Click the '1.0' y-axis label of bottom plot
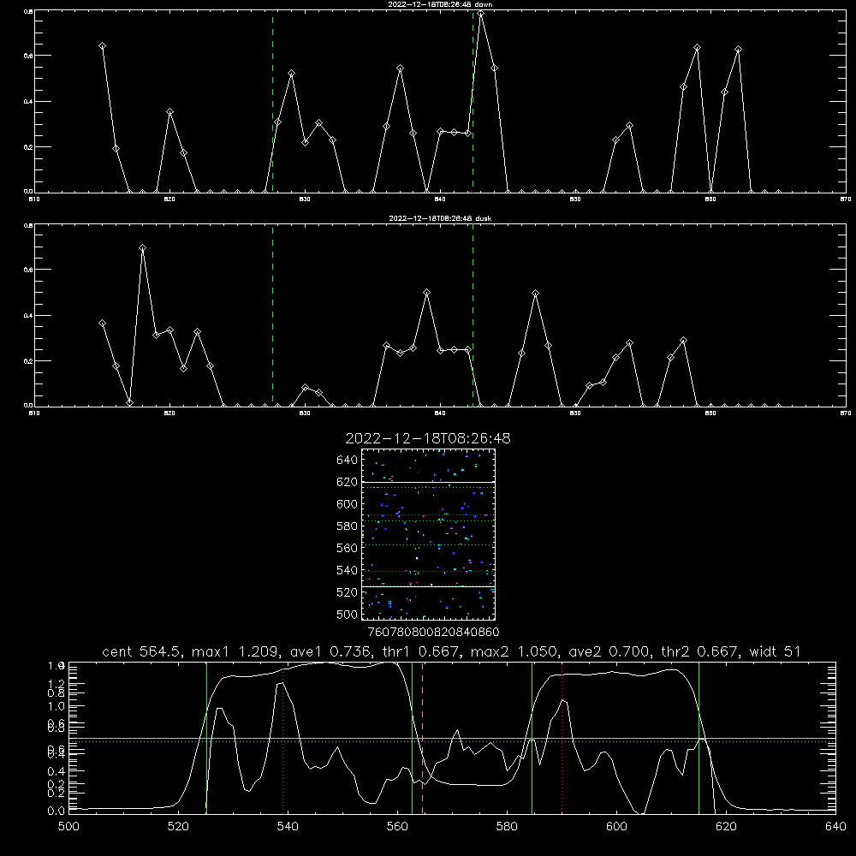856x856 pixels. [x=56, y=706]
